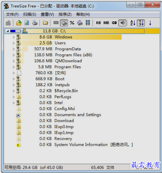Open the 排序(Z) menu
Viewport: 162px width, 173px height.
(x=65, y=15)
